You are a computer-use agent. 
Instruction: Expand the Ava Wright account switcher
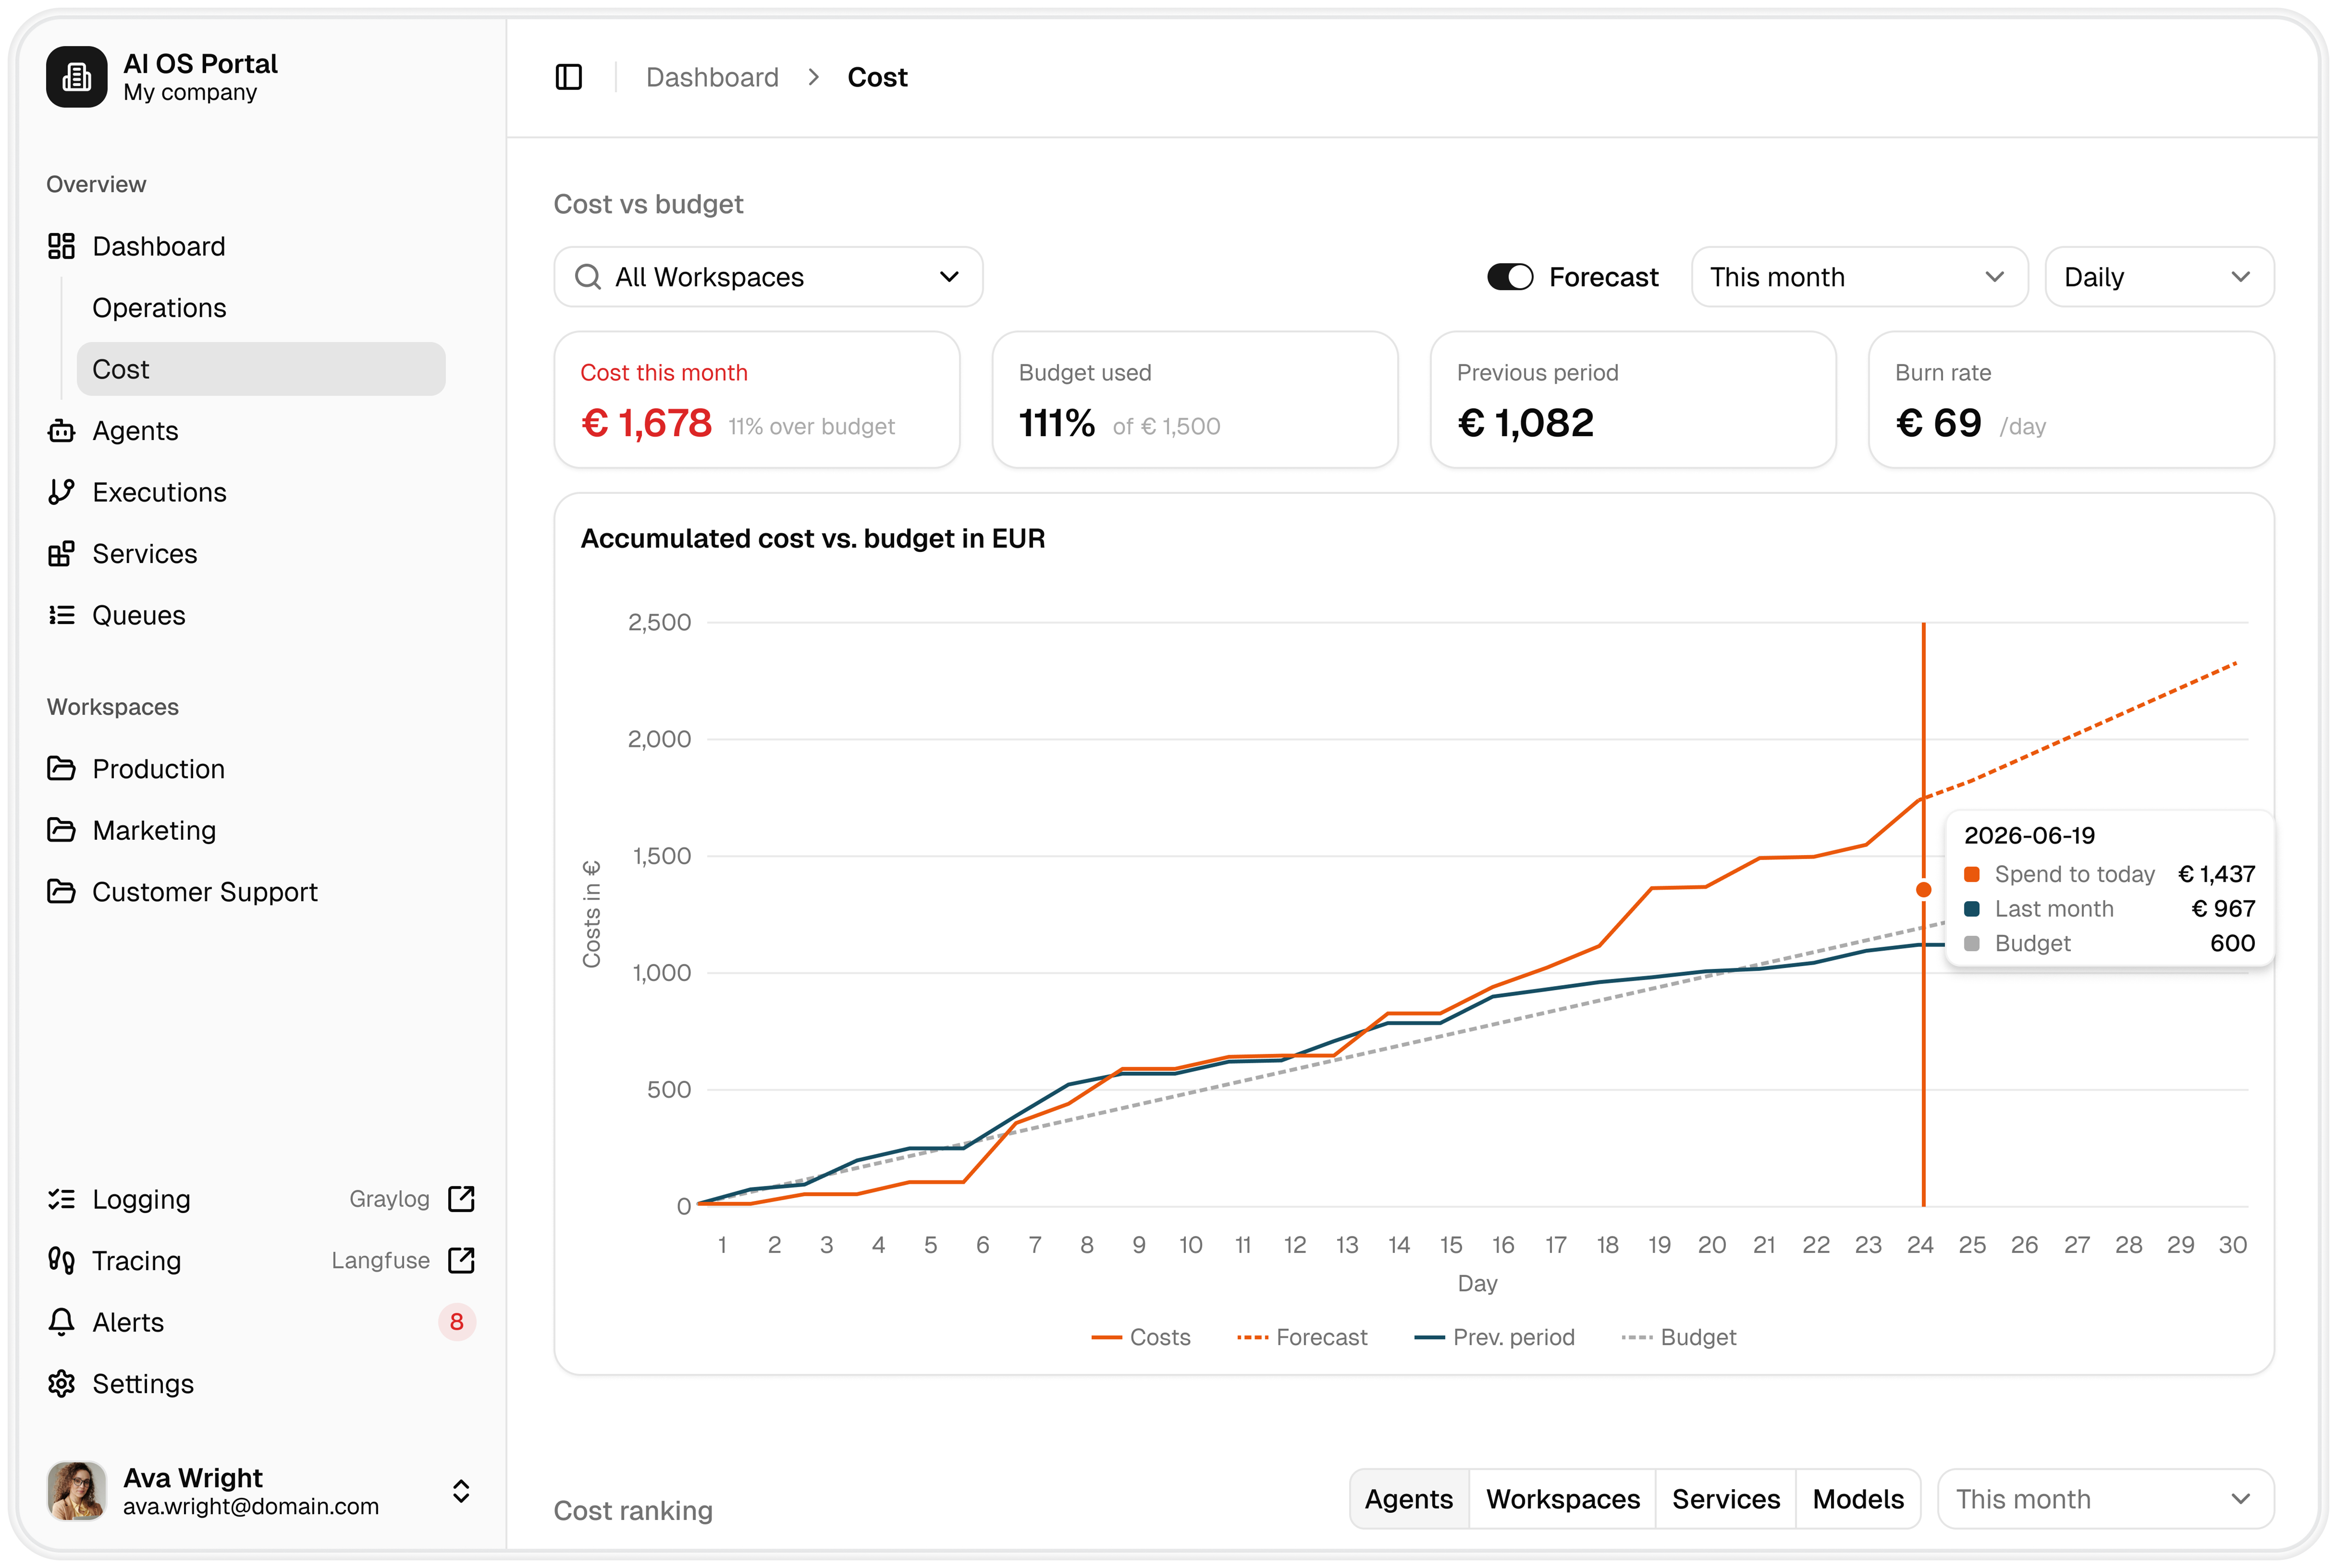click(x=461, y=1491)
